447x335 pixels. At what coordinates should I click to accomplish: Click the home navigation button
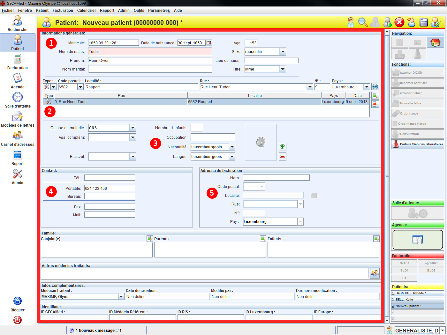pyautogui.click(x=435, y=42)
